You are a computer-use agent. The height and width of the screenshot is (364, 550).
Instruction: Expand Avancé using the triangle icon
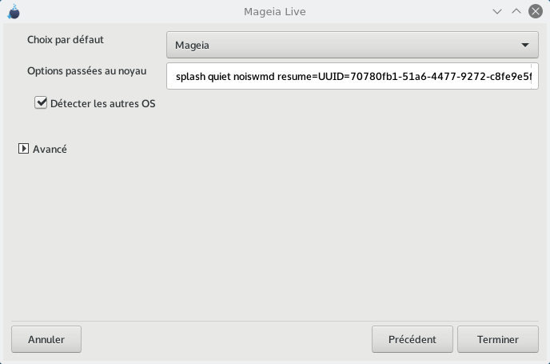(23, 149)
